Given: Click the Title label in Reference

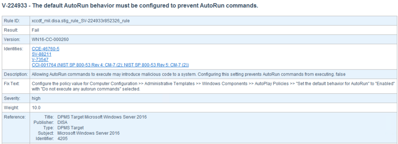Looking at the screenshot, I should coord(49,117).
